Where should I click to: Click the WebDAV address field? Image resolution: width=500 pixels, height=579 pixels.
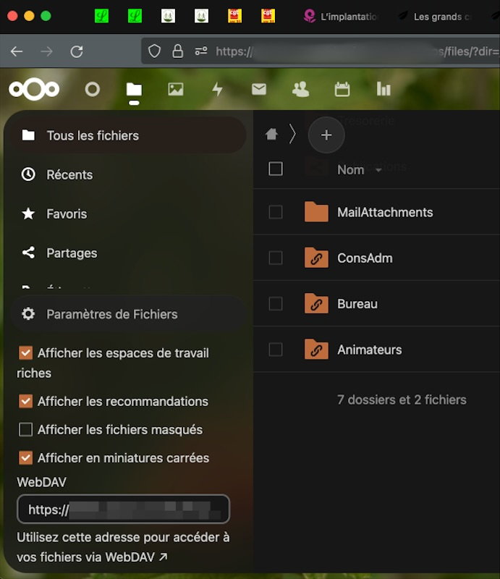pyautogui.click(x=123, y=510)
